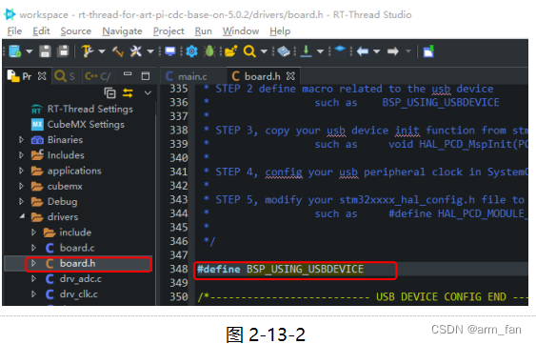Open RT-Thread Settings blue gear icon
536x344 pixels.
coord(191,51)
